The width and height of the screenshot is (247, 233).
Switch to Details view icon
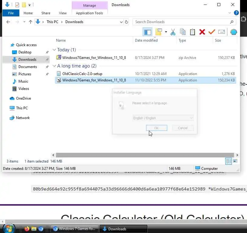pos(229,161)
